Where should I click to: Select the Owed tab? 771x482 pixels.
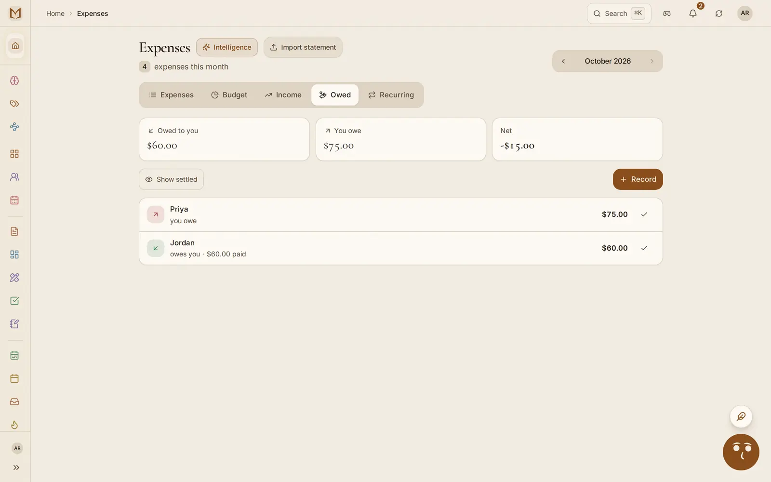[x=335, y=95]
